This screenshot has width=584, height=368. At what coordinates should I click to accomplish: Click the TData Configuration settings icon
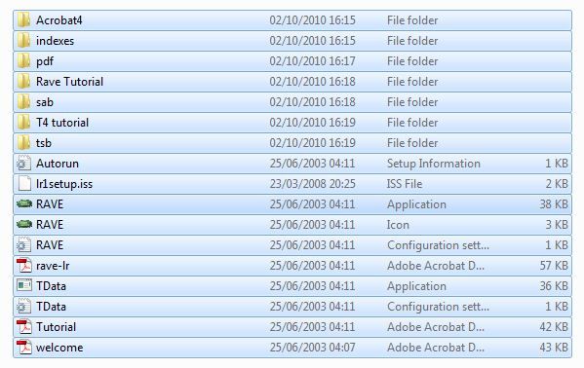pos(24,307)
